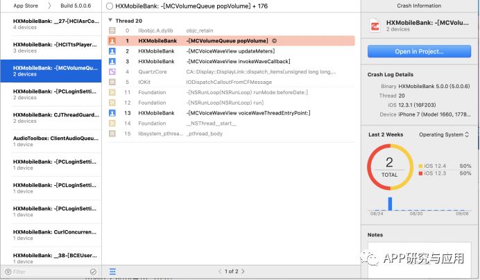The width and height of the screenshot is (480, 280).
Task: Click iOS version 12.3.1 (16F203)
Action: (x=417, y=105)
